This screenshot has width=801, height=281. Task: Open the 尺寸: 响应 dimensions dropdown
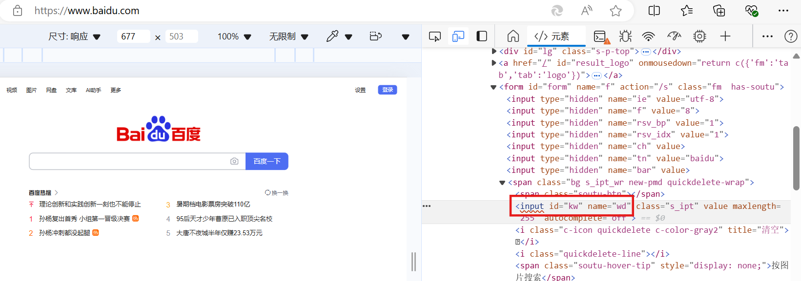(x=74, y=37)
